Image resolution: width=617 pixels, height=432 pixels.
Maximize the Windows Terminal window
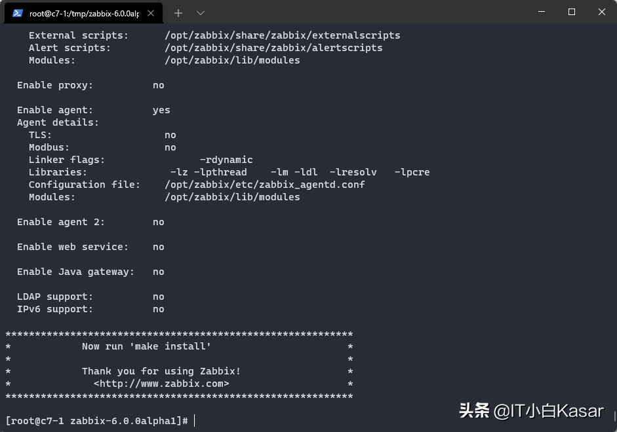coord(571,12)
